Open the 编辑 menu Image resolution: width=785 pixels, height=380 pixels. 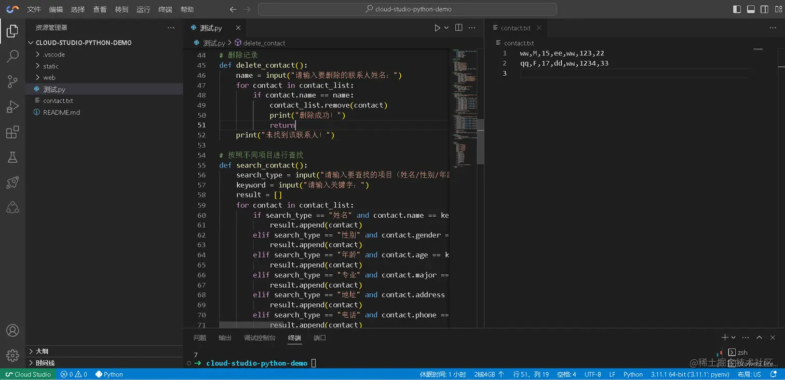(x=56, y=9)
